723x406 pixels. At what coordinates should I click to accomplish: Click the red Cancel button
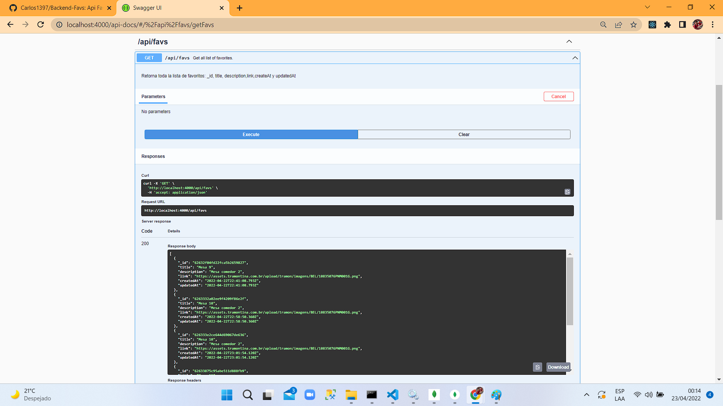(558, 97)
